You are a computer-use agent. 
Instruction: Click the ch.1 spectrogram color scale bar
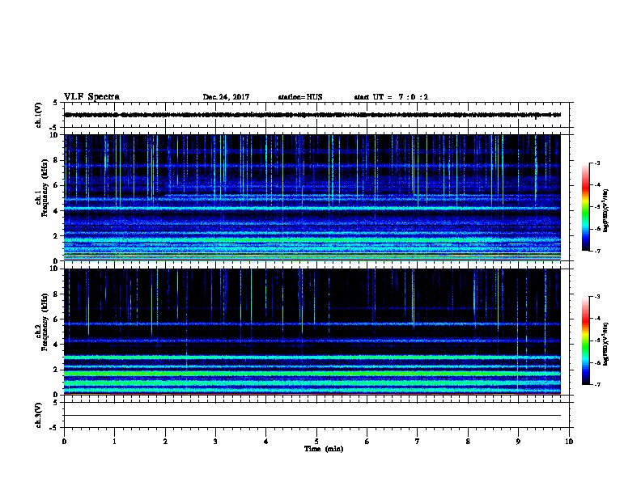coord(586,207)
